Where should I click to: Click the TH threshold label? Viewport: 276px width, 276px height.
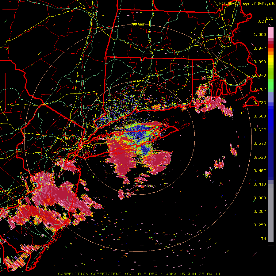click(263, 239)
